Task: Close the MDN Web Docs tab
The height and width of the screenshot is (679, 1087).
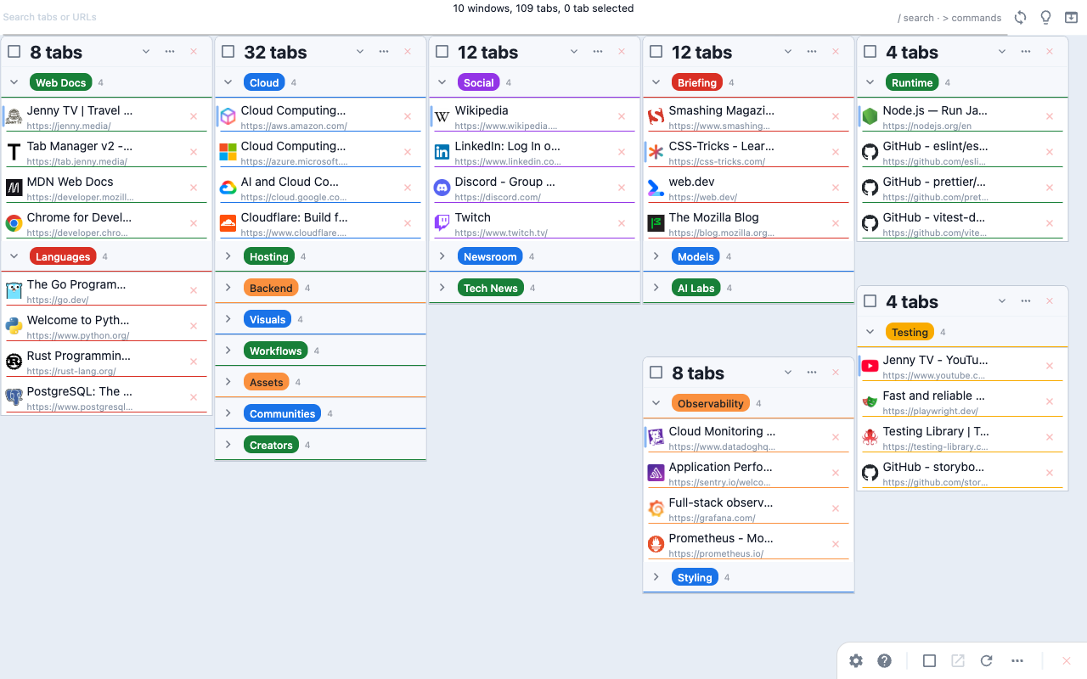Action: [x=194, y=188]
